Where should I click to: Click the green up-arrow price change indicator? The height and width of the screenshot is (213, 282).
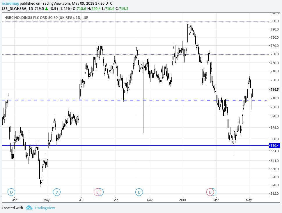pos(46,8)
